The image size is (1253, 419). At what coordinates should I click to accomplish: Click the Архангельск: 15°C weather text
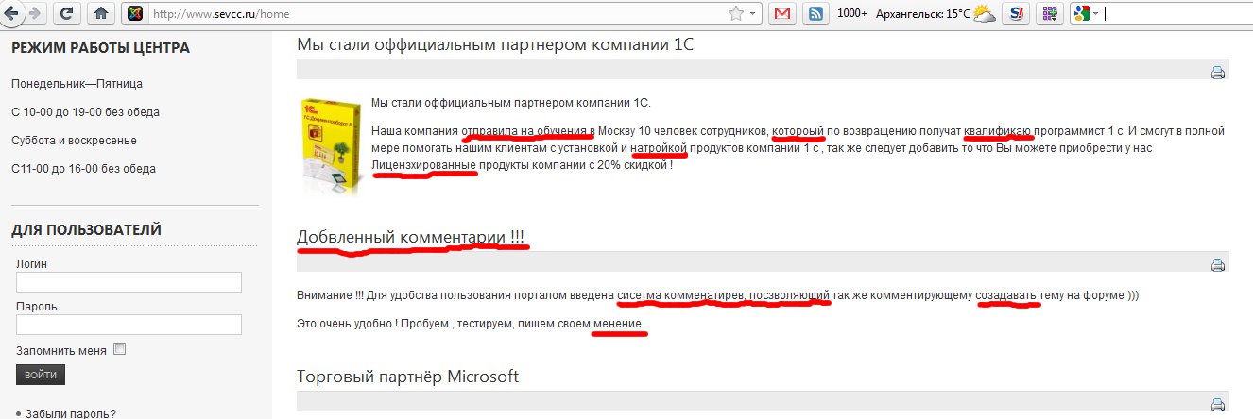coord(923,13)
